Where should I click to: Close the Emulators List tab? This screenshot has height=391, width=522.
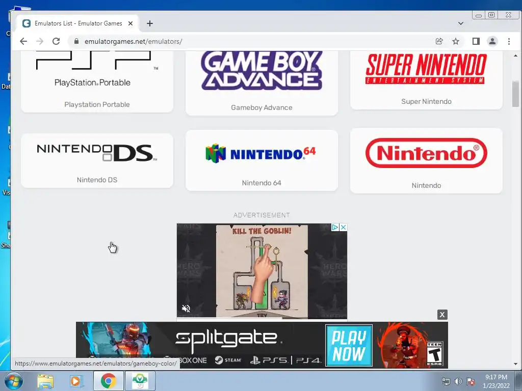130,23
